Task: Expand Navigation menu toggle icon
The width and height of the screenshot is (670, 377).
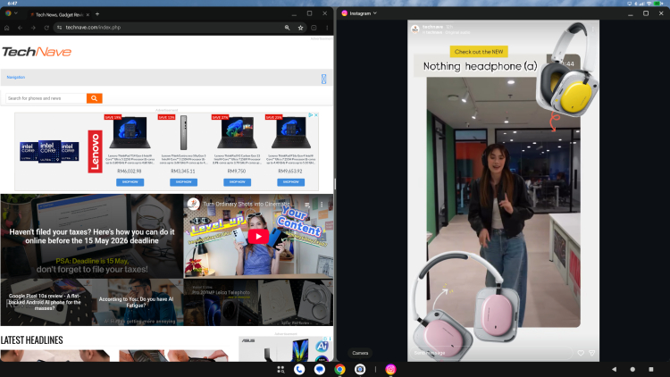Action: pyautogui.click(x=324, y=79)
